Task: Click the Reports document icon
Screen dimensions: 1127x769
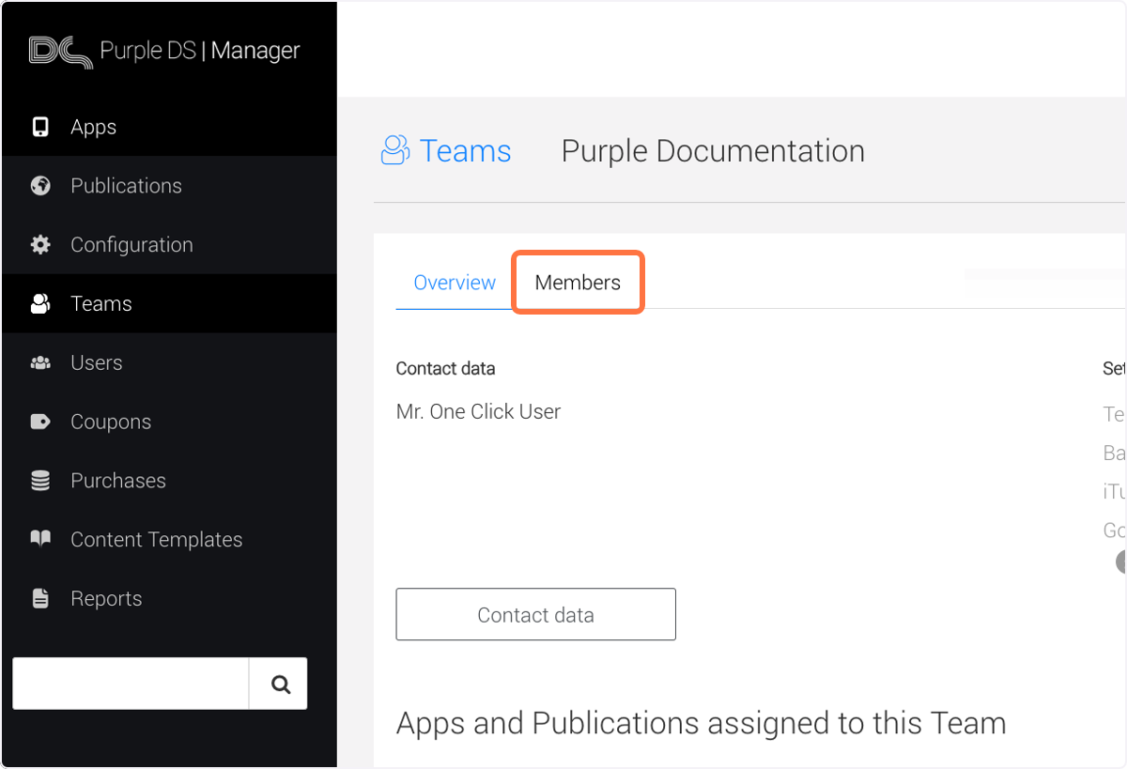Action: 40,598
